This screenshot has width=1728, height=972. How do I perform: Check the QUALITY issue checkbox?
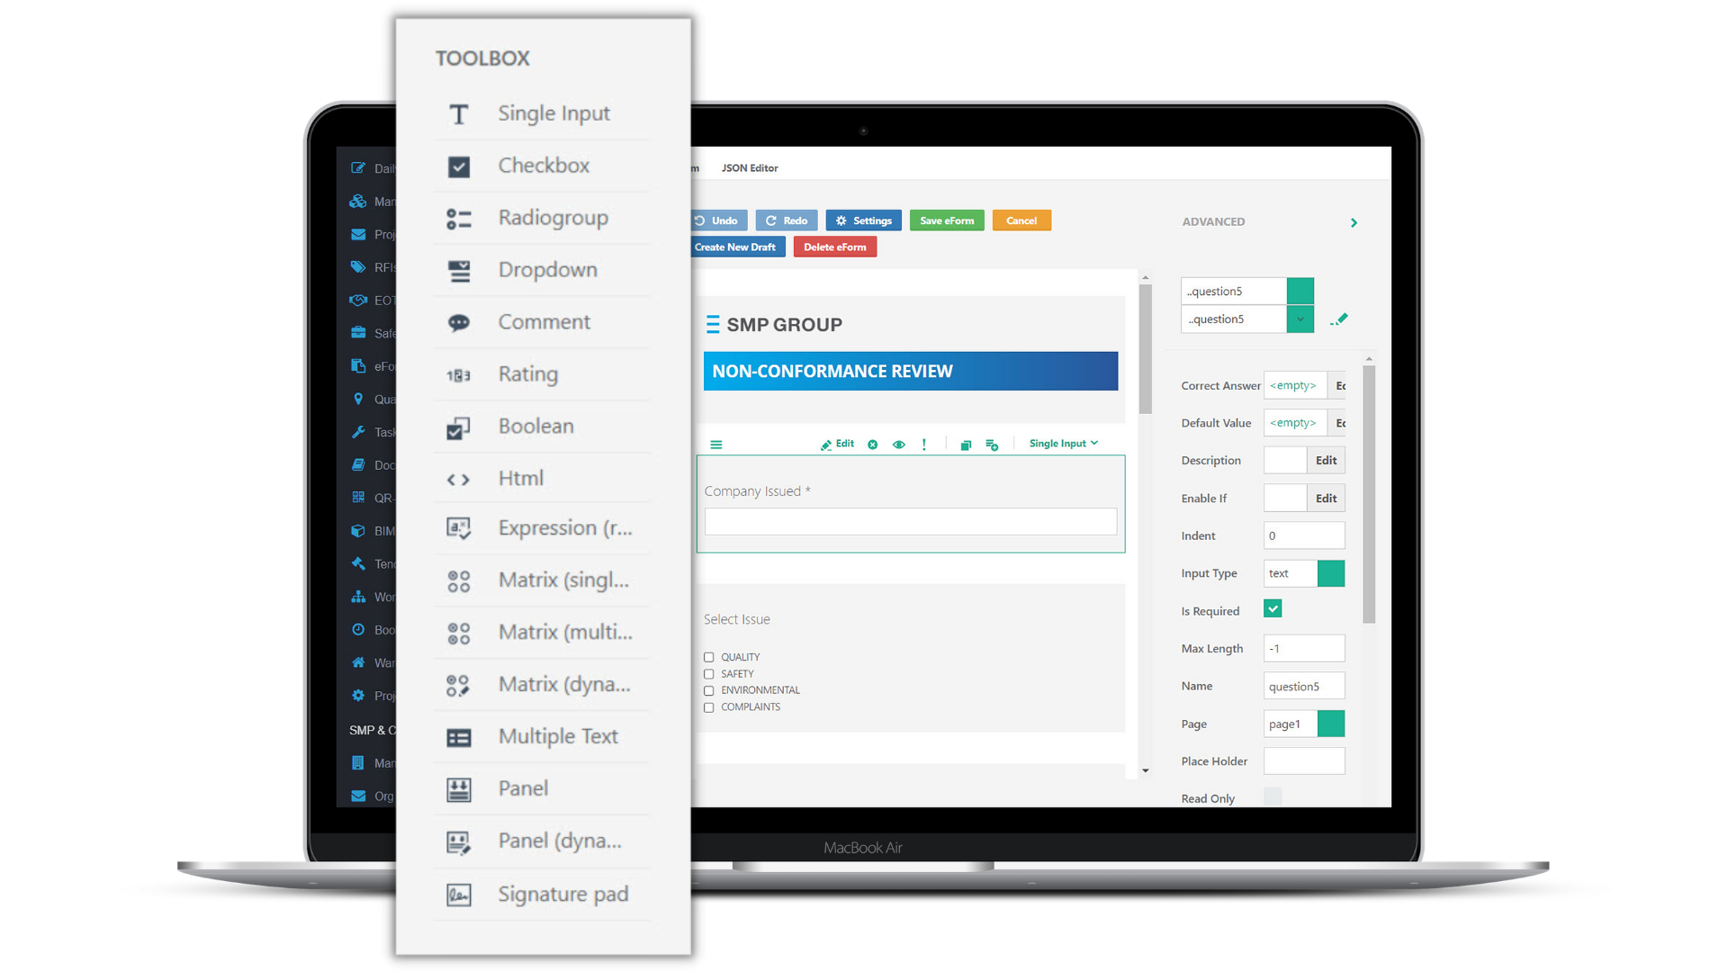coord(710,656)
